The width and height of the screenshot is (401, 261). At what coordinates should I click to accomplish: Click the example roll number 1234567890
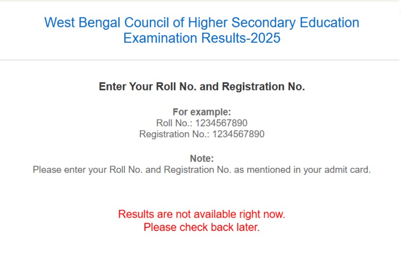pos(221,123)
